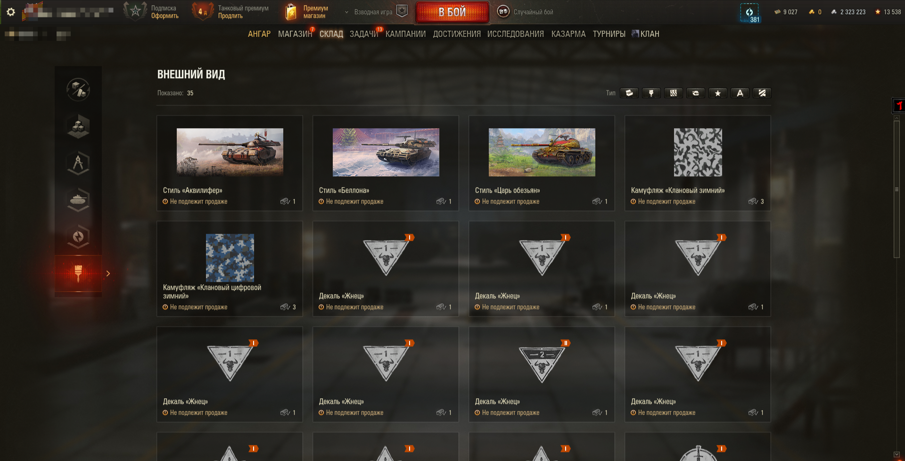Toggle the camouflage pattern type filter
The width and height of the screenshot is (905, 461).
tap(674, 93)
